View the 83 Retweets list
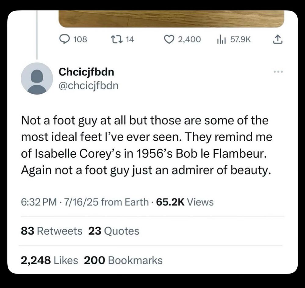Screen dimensions: 305x288 (x=52, y=231)
